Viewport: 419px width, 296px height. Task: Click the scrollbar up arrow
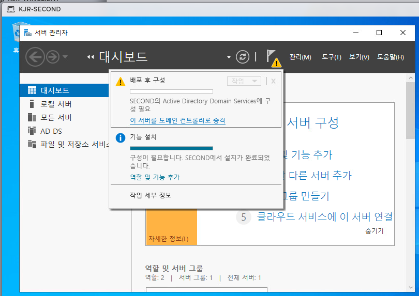pyautogui.click(x=410, y=78)
